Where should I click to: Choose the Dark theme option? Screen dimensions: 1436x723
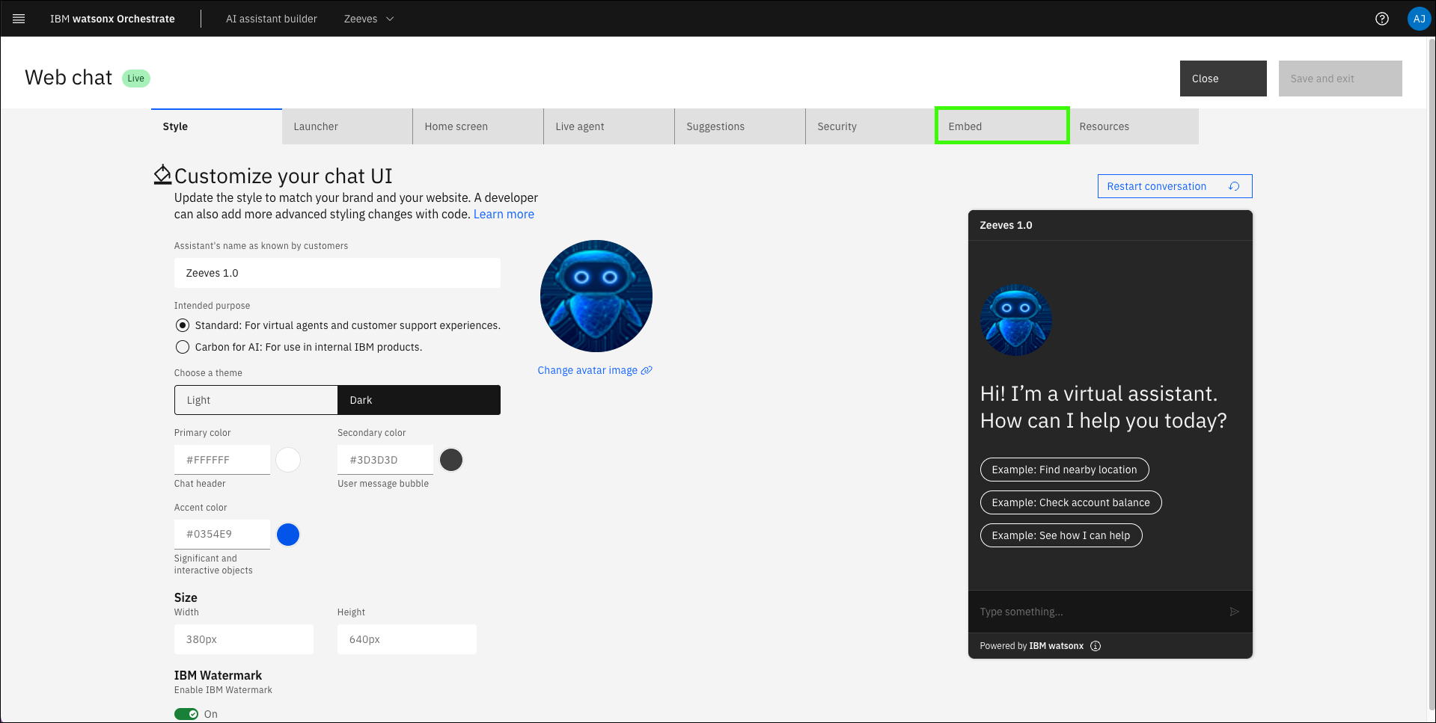418,400
